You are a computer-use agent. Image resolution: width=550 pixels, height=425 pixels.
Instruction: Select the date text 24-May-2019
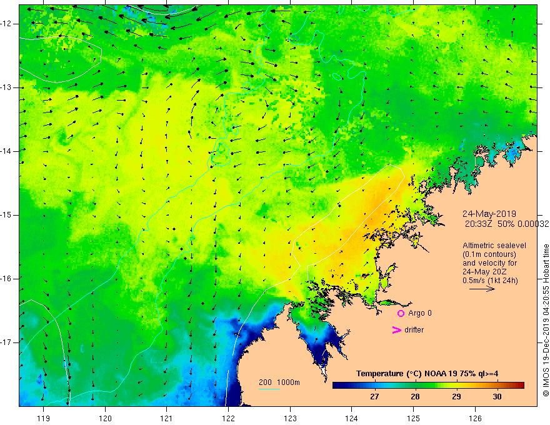(x=489, y=214)
